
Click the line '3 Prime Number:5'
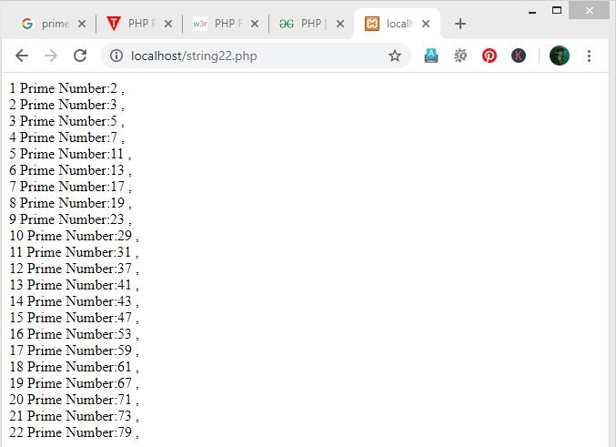tap(66, 121)
